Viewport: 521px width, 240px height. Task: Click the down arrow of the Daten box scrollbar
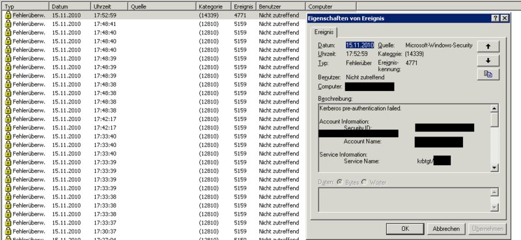coord(494,207)
